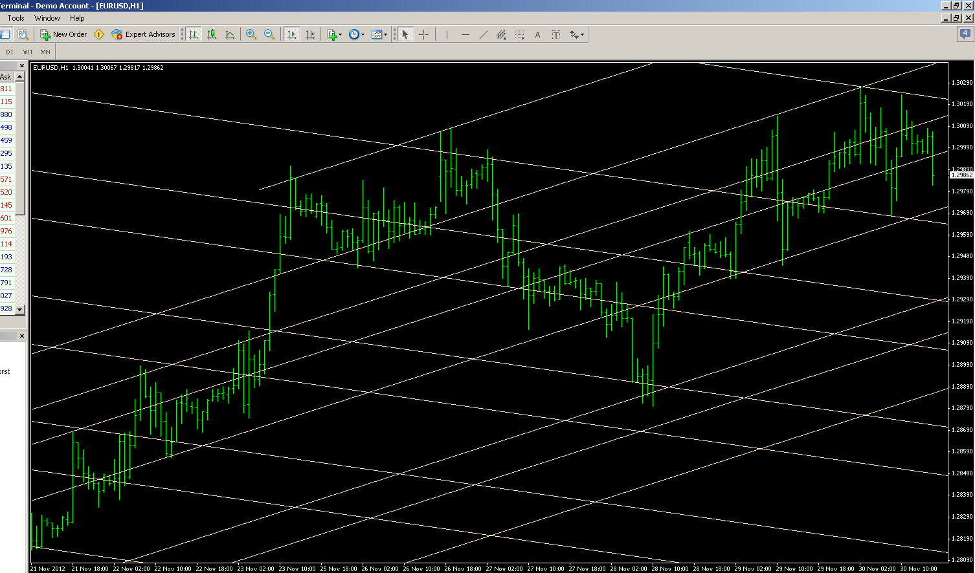Select the cursor arrow tool
The height and width of the screenshot is (573, 975).
tap(405, 34)
